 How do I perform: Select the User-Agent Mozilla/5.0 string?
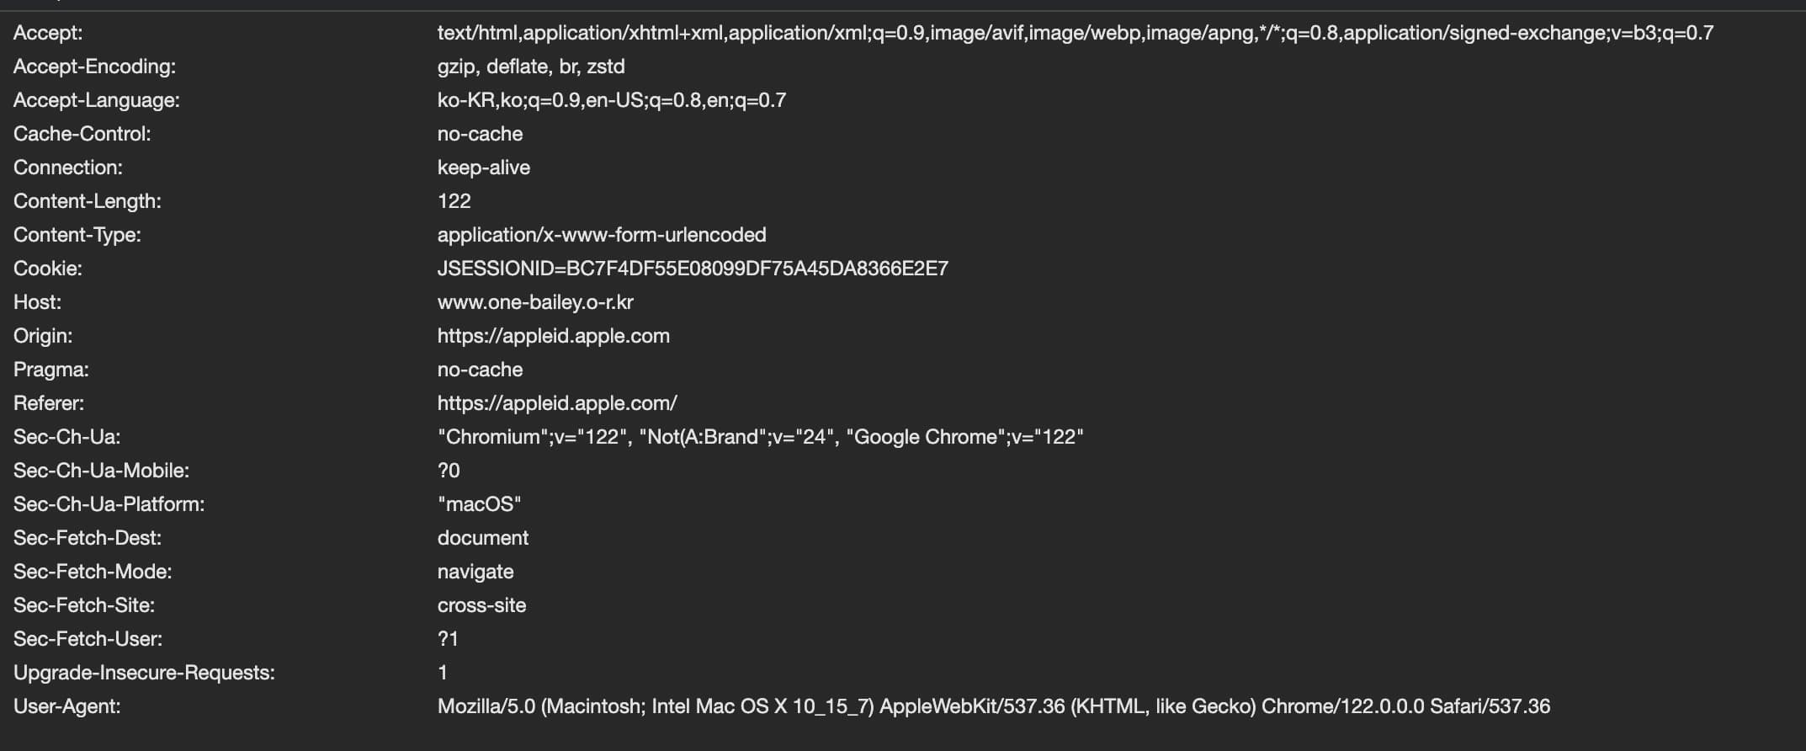(993, 706)
